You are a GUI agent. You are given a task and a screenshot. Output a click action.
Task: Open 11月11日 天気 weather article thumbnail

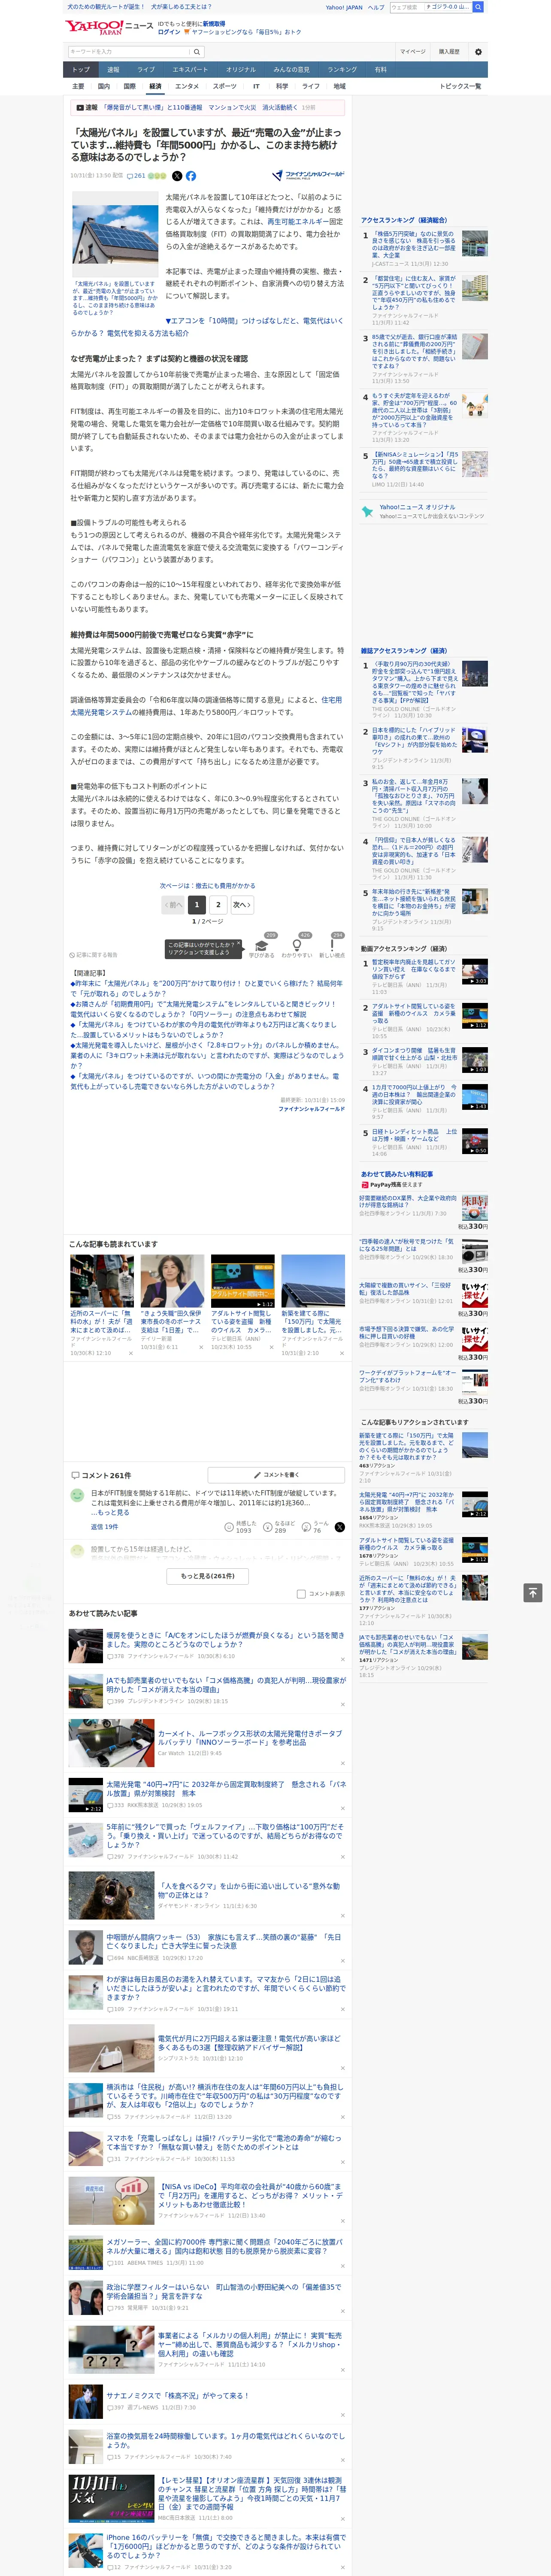click(111, 2500)
